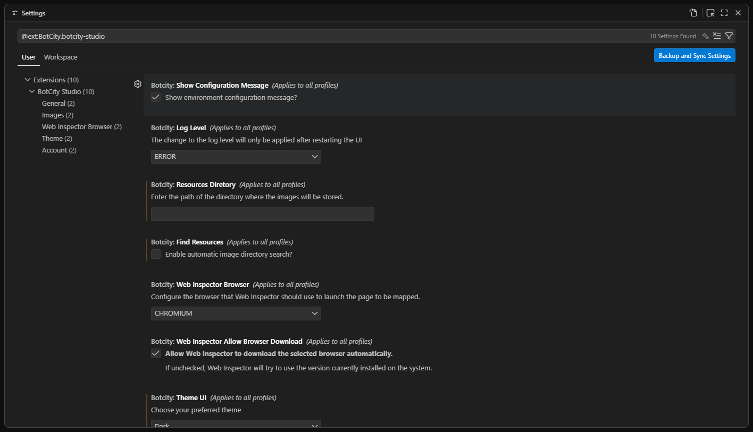Click the 'Botcity: Log Level' heading
The image size is (753, 432).
tap(179, 128)
